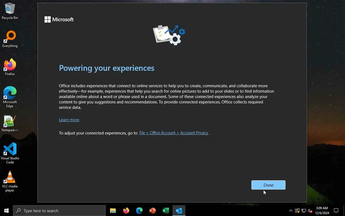Open Microsoft Edge from the taskbar

click(139, 211)
